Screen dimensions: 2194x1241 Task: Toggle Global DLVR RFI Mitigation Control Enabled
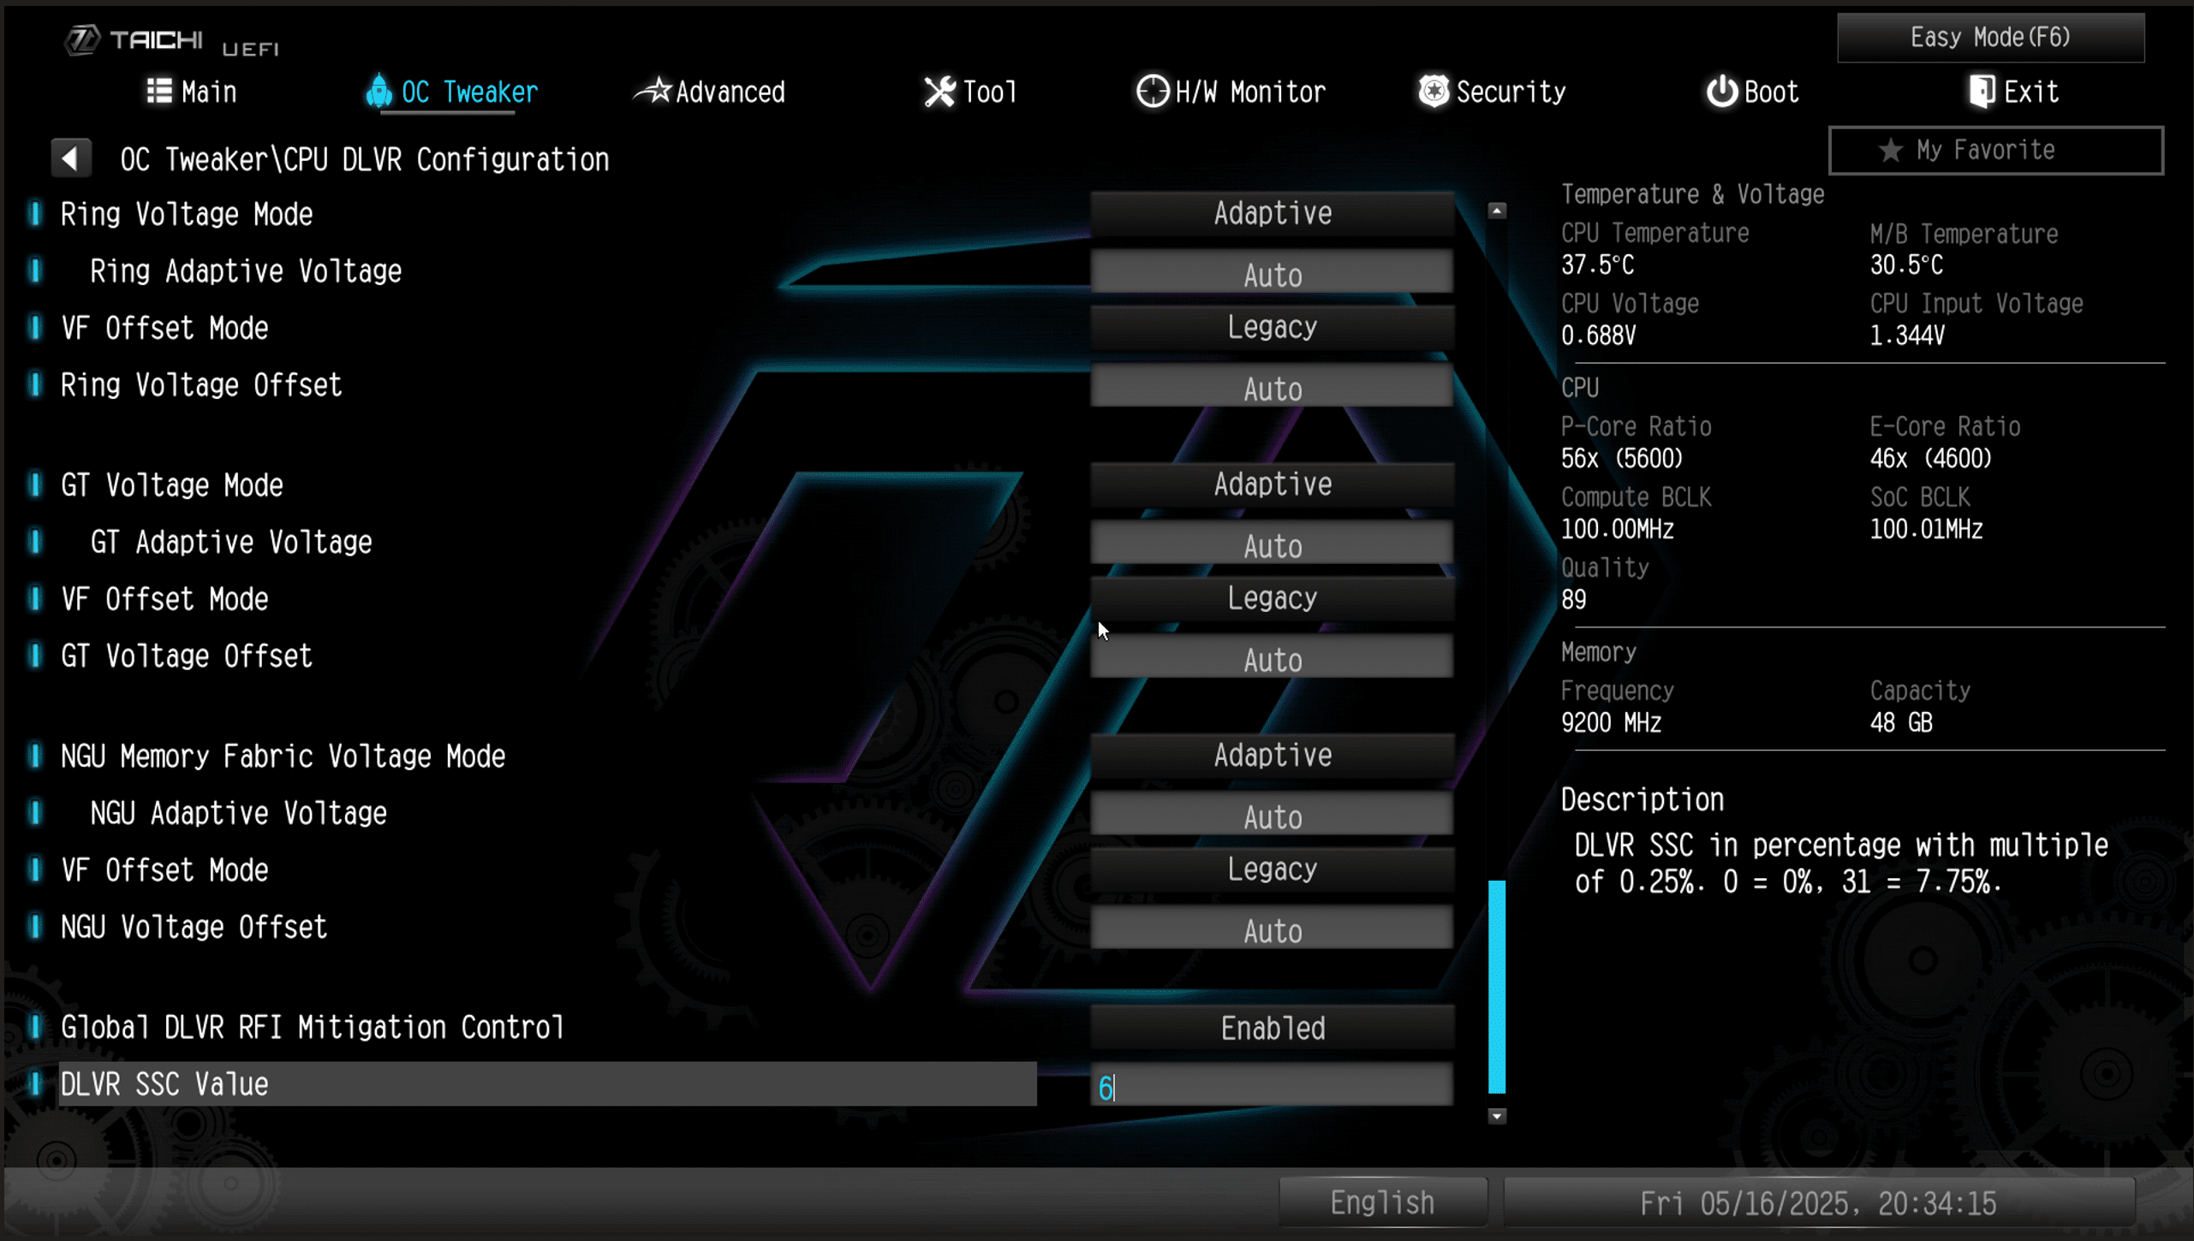tap(1272, 1027)
